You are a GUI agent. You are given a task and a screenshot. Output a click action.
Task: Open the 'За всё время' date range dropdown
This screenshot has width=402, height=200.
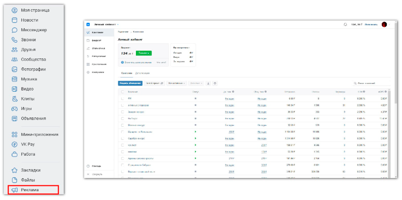click(x=154, y=83)
